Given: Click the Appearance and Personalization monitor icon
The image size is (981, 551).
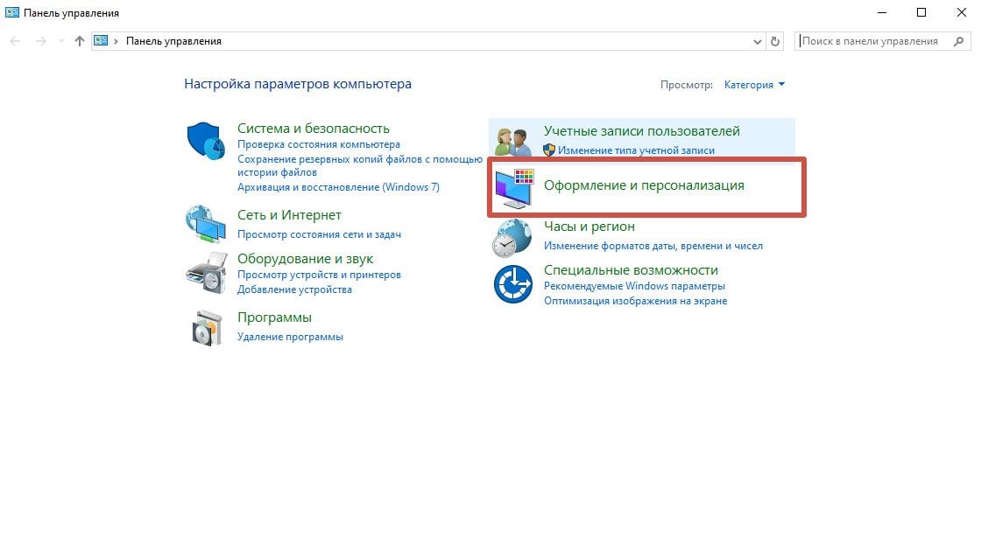Looking at the screenshot, I should 514,189.
